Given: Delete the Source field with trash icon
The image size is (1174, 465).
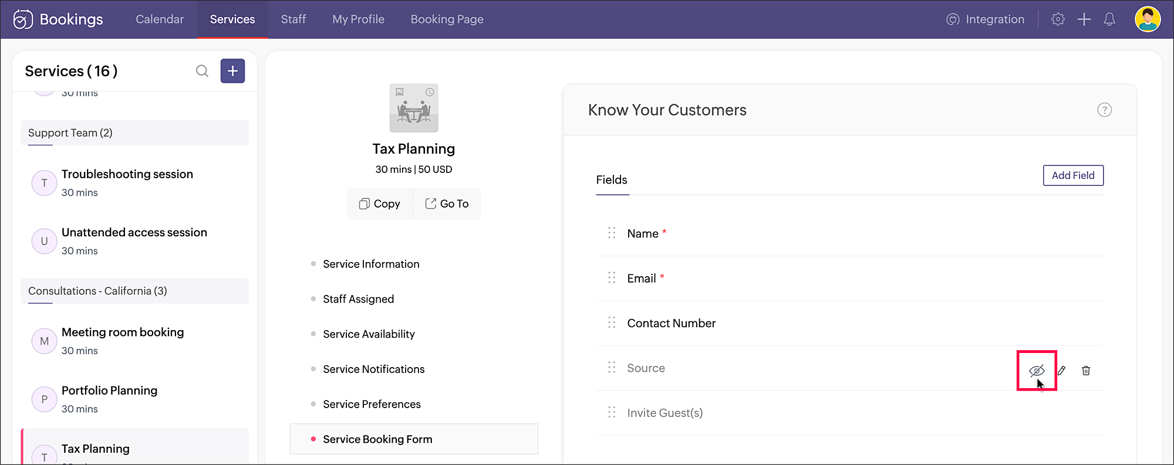Looking at the screenshot, I should 1086,371.
